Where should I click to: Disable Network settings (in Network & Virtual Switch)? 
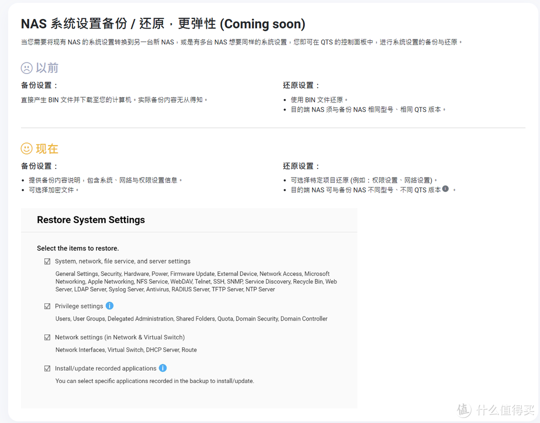(x=47, y=337)
